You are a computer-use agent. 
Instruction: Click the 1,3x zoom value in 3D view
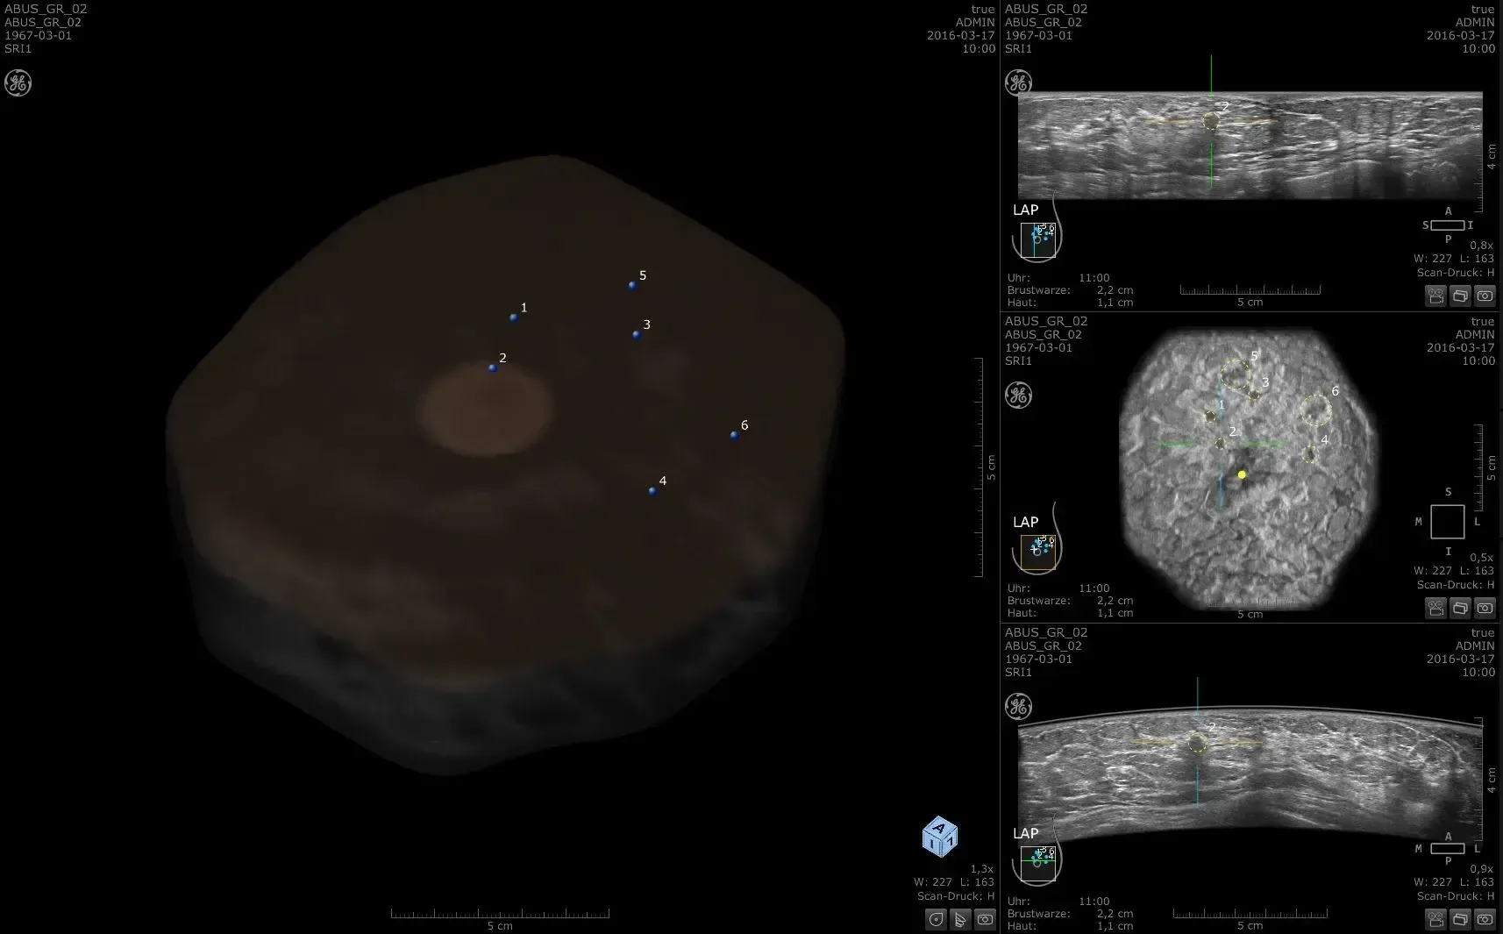pos(981,869)
